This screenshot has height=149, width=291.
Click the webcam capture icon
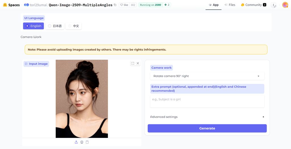82,142
